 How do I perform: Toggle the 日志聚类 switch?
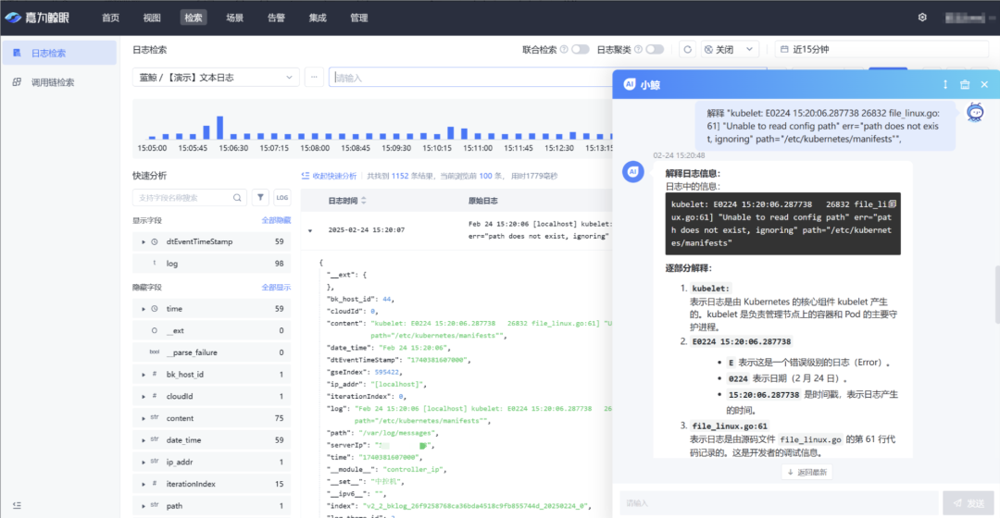tap(655, 49)
